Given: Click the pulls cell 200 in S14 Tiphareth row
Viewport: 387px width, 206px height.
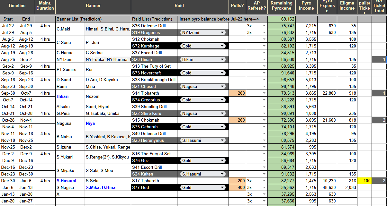Looking at the screenshot, I should pyautogui.click(x=237, y=93).
